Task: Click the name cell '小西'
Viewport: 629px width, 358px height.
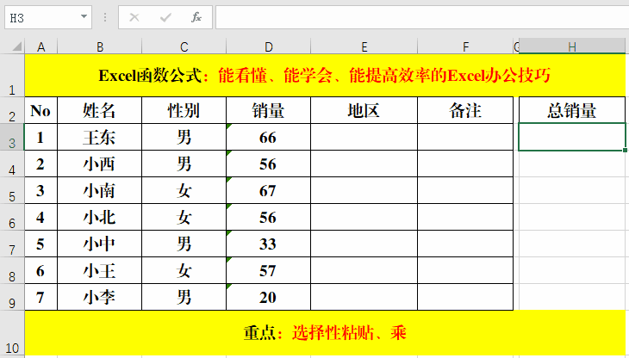Action: 99,164
